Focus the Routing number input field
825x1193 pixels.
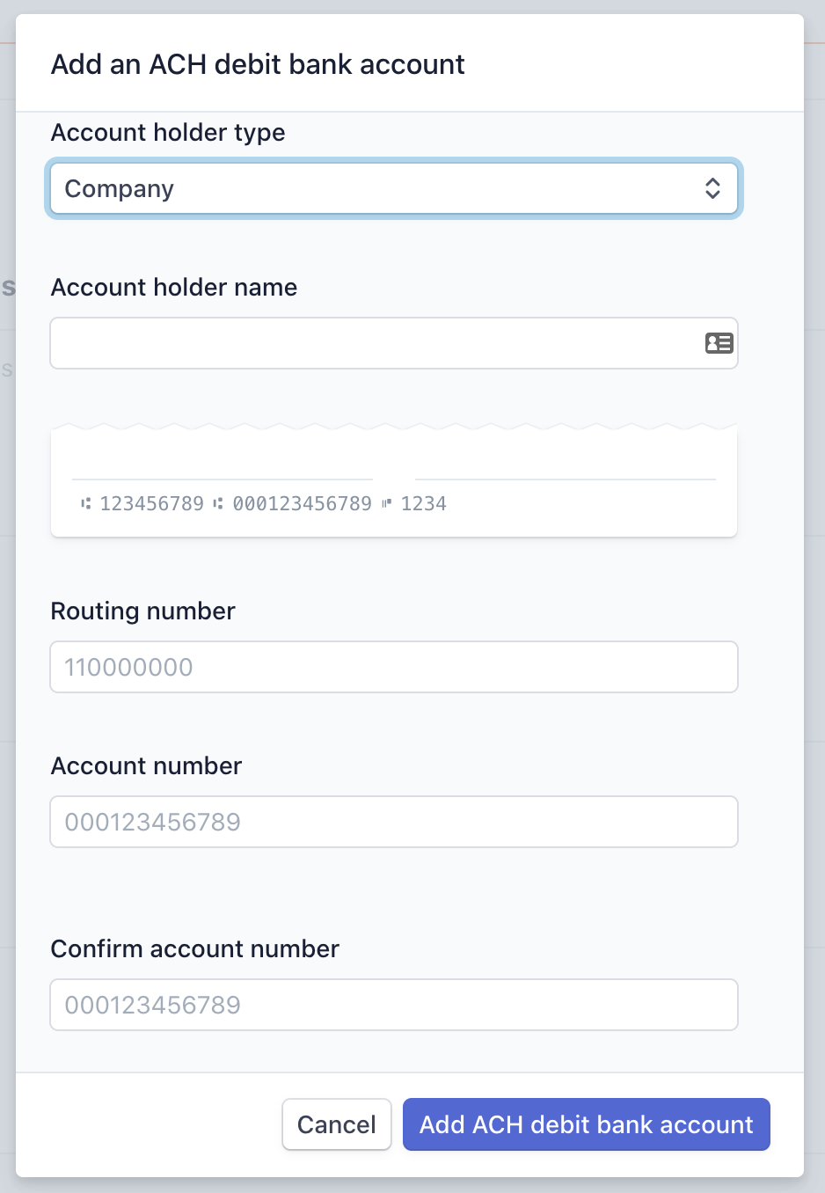(x=394, y=667)
